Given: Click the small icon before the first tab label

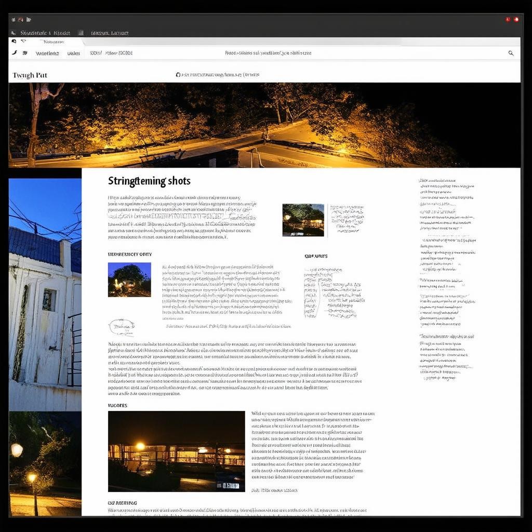Looking at the screenshot, I should pyautogui.click(x=14, y=33).
